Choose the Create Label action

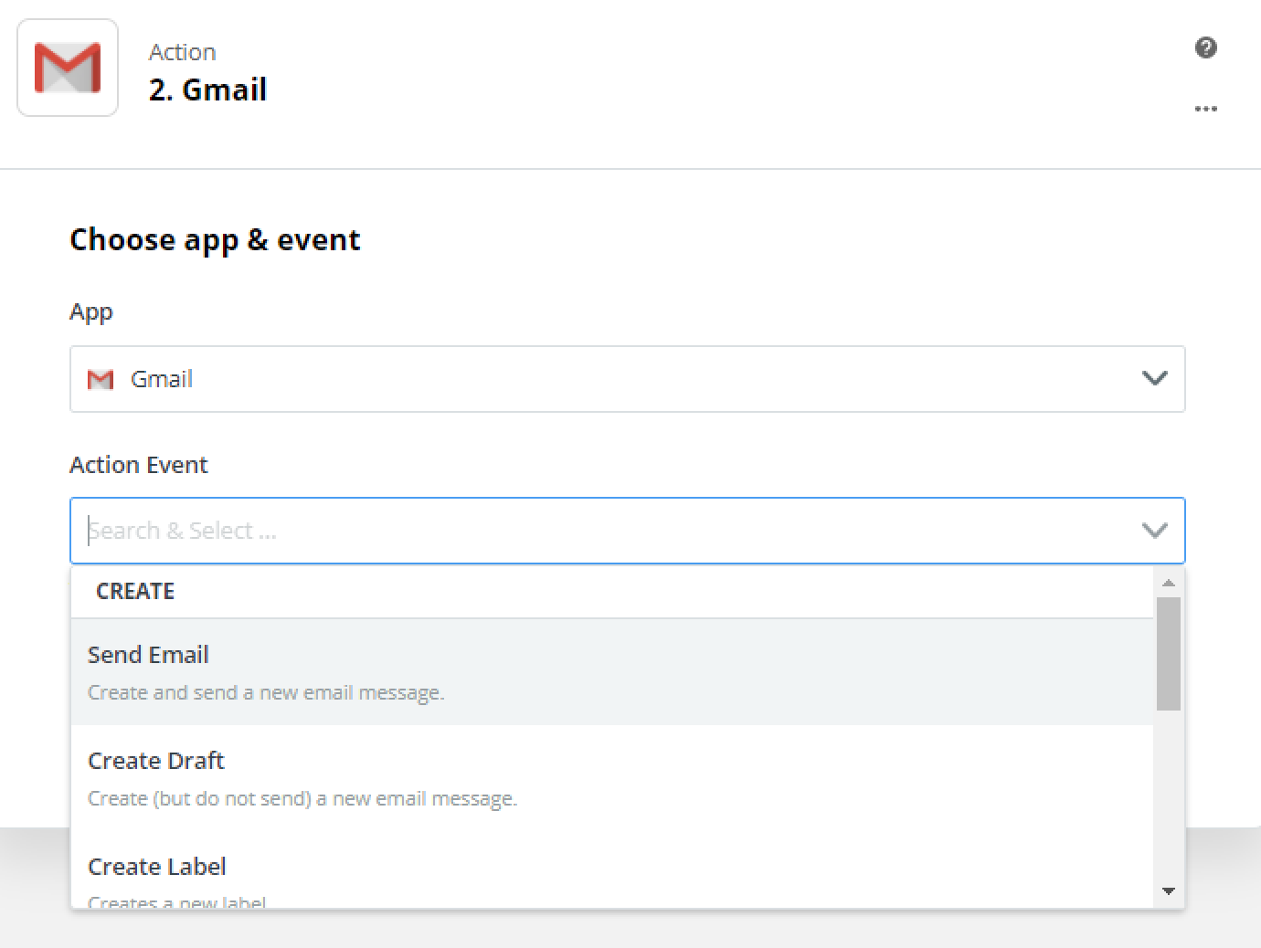[612, 869]
